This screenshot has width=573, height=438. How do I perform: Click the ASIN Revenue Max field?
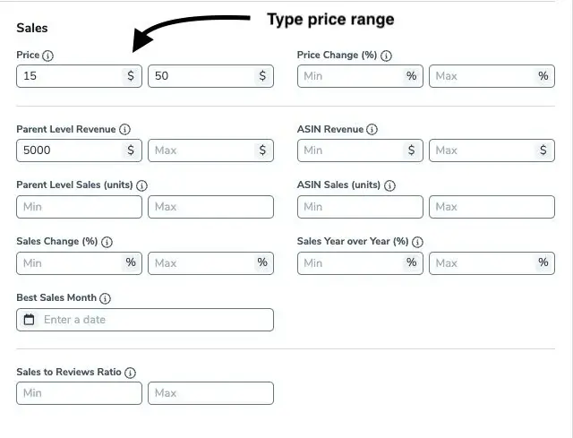[482, 150]
